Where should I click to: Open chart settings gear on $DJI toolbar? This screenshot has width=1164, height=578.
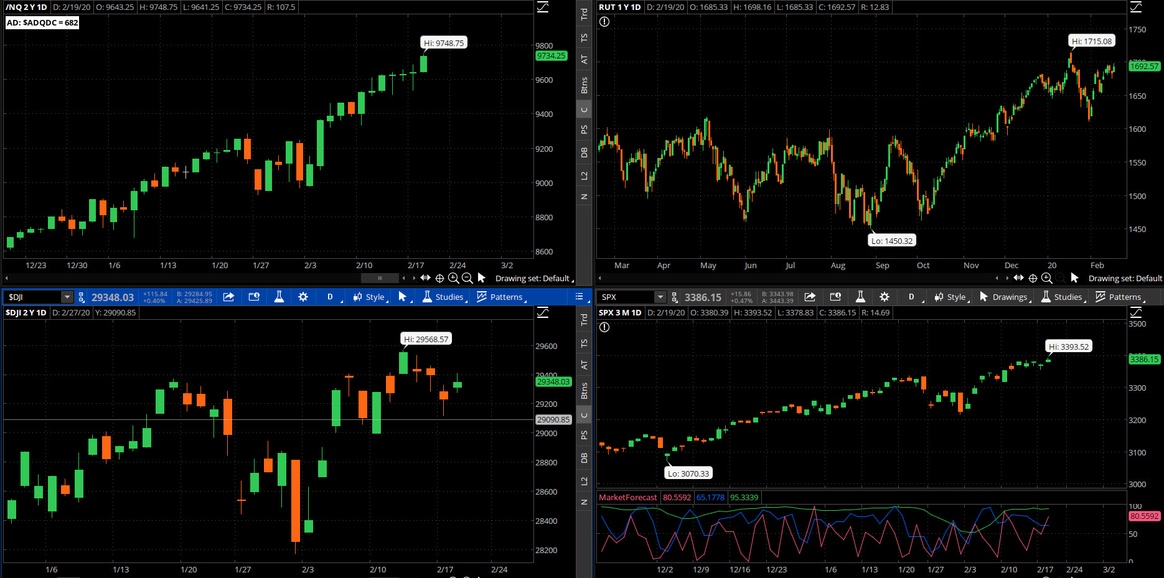click(x=303, y=297)
